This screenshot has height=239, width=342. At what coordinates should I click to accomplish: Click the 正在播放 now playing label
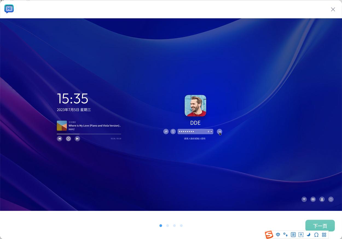pyautogui.click(x=72, y=122)
